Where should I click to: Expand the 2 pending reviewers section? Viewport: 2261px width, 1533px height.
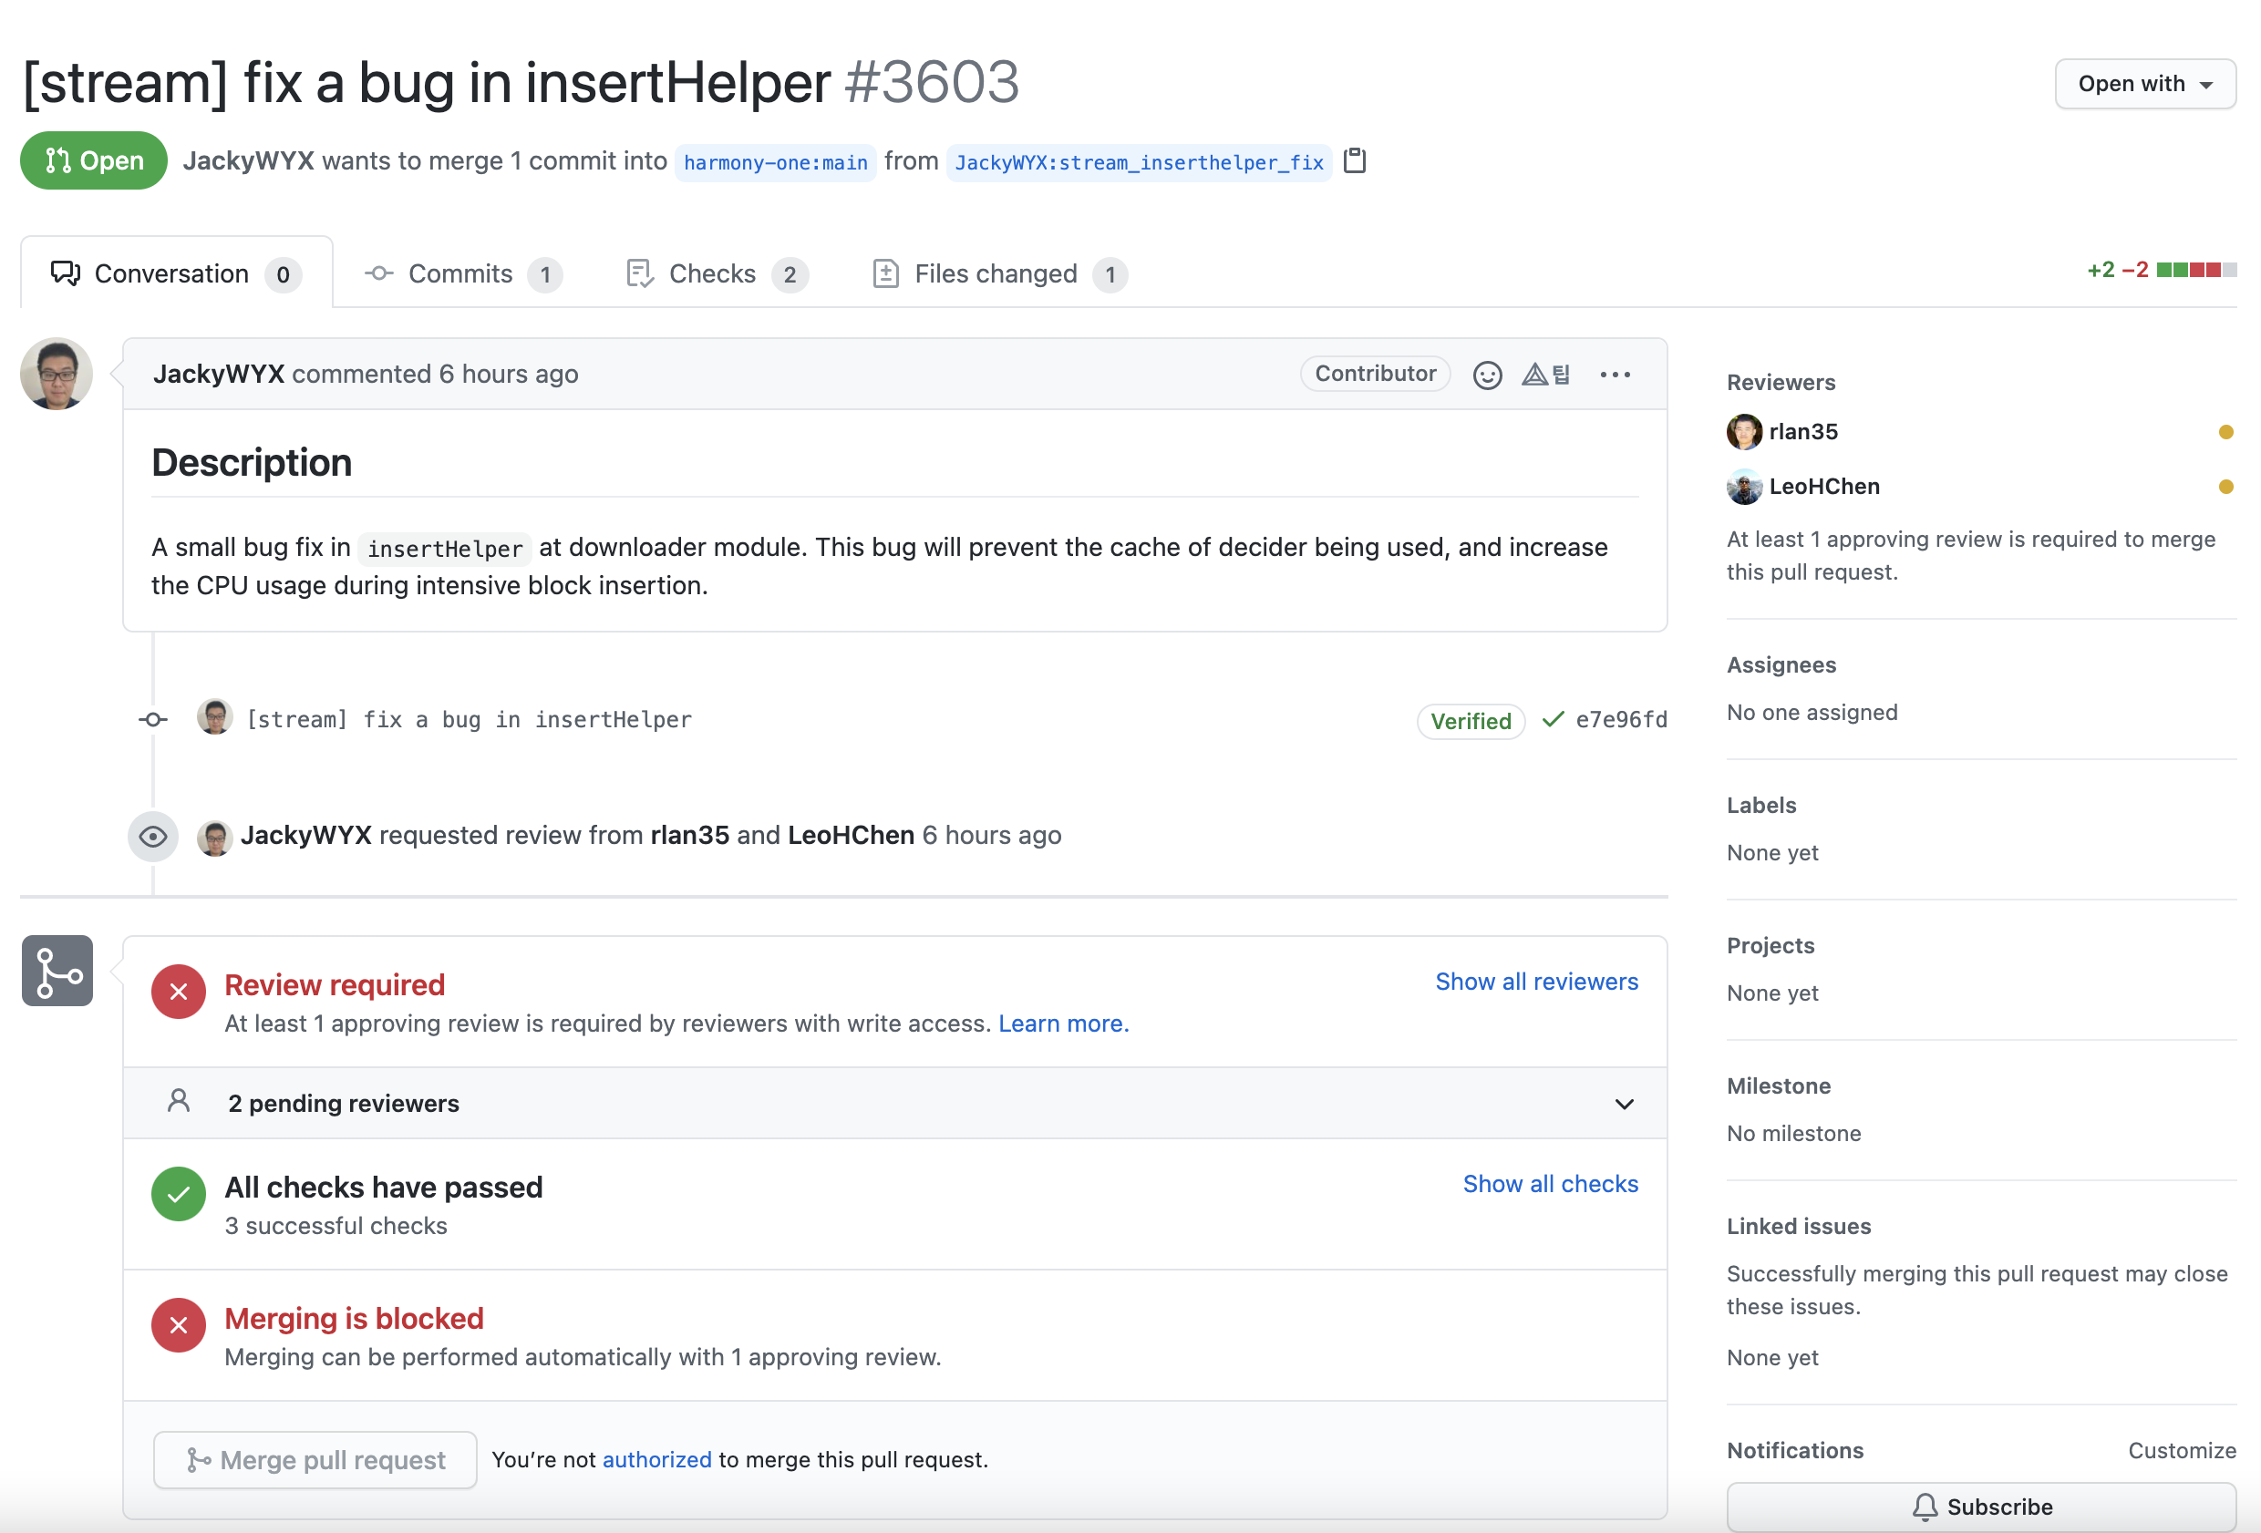click(x=1624, y=1104)
